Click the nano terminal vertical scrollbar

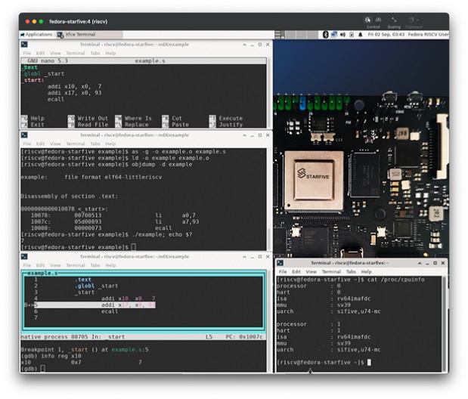(269, 92)
